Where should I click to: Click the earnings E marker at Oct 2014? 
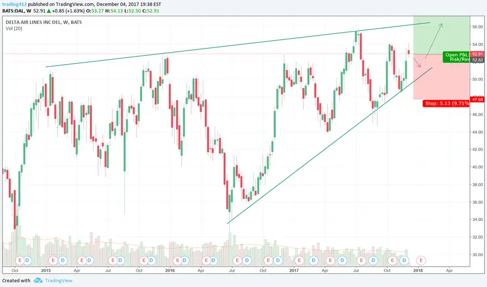pos(20,260)
